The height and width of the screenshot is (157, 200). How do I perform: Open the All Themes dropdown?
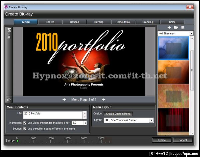(x=176, y=33)
